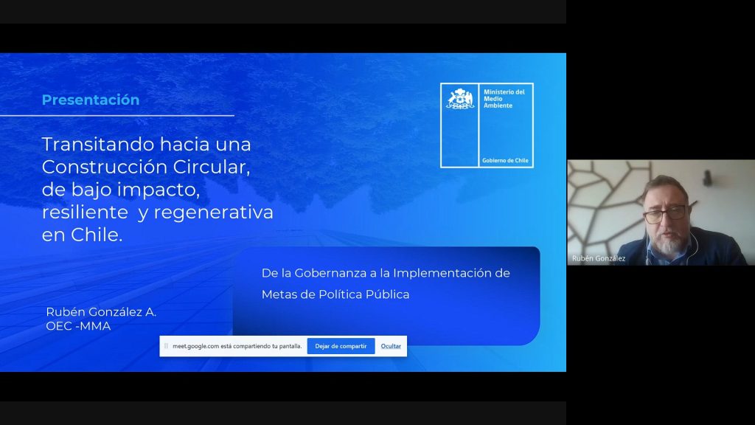Grab the sharing bar drag handle
Screen dimensions: 755x425
click(x=166, y=346)
